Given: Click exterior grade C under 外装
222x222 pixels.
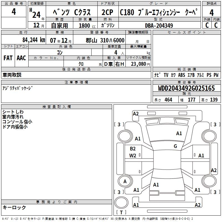Looking at the screenshot, I should 207,25.
